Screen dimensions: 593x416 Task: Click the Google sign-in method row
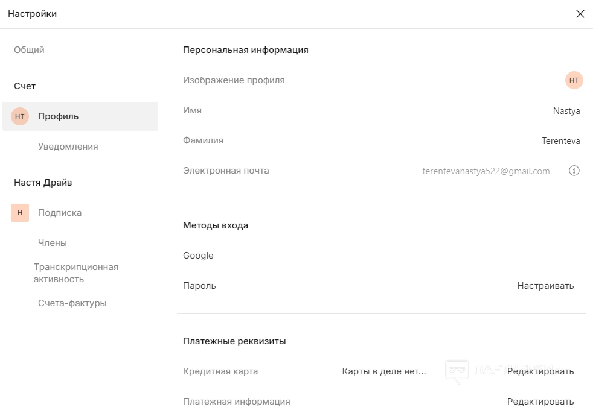pyautogui.click(x=199, y=256)
